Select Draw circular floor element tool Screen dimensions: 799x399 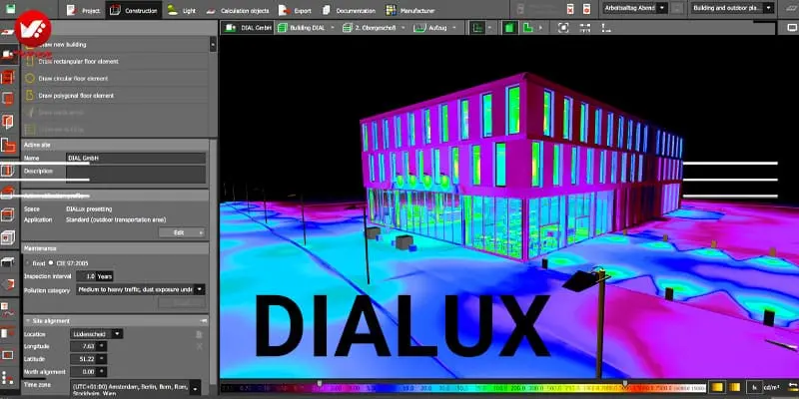115,79
